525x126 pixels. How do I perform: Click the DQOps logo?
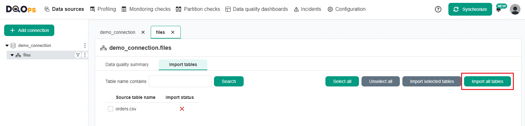point(21,9)
